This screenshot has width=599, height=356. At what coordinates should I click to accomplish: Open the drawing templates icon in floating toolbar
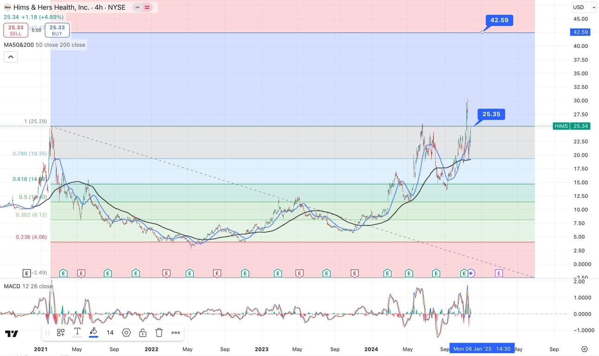click(x=61, y=332)
